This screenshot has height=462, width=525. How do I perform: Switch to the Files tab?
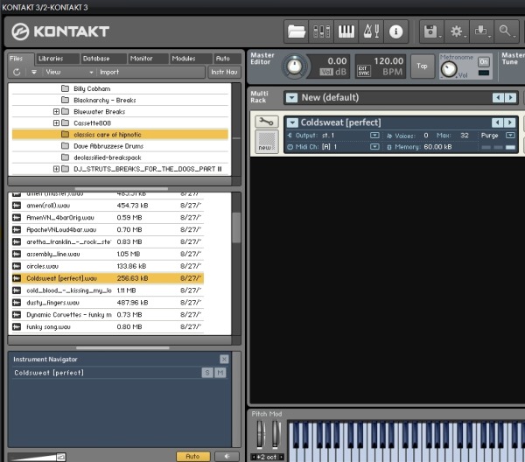(21, 59)
